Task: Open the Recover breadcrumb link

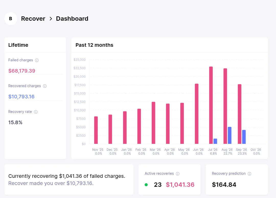Action: 33,19
